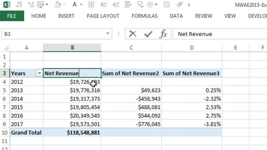Click in the formula bar showing Net Revenue
This screenshot has height=150, width=267.
pyautogui.click(x=220, y=34)
